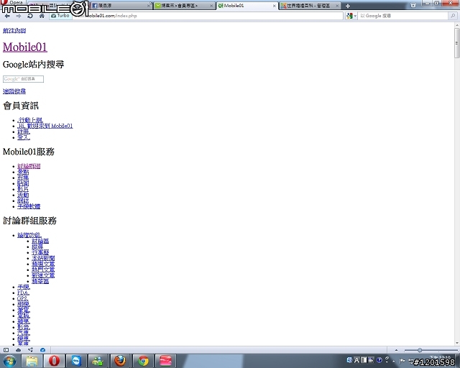Open the Windows Start button

coord(9,361)
